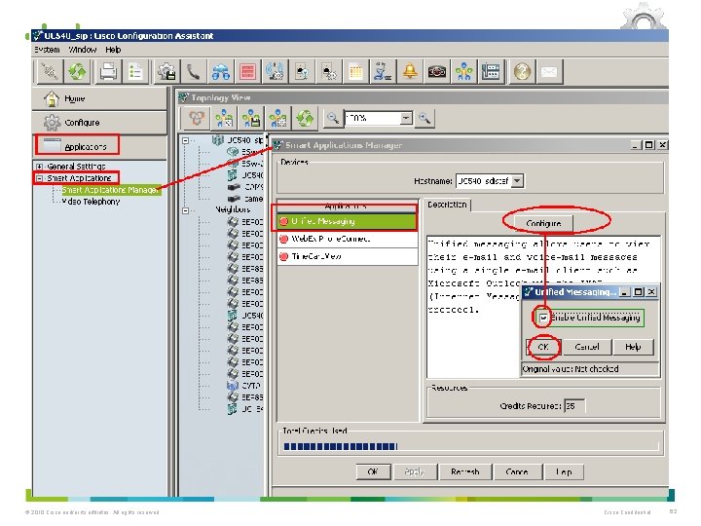701x526 pixels.
Task: Click the green Refresh icon in main toolbar
Action: tap(77, 71)
